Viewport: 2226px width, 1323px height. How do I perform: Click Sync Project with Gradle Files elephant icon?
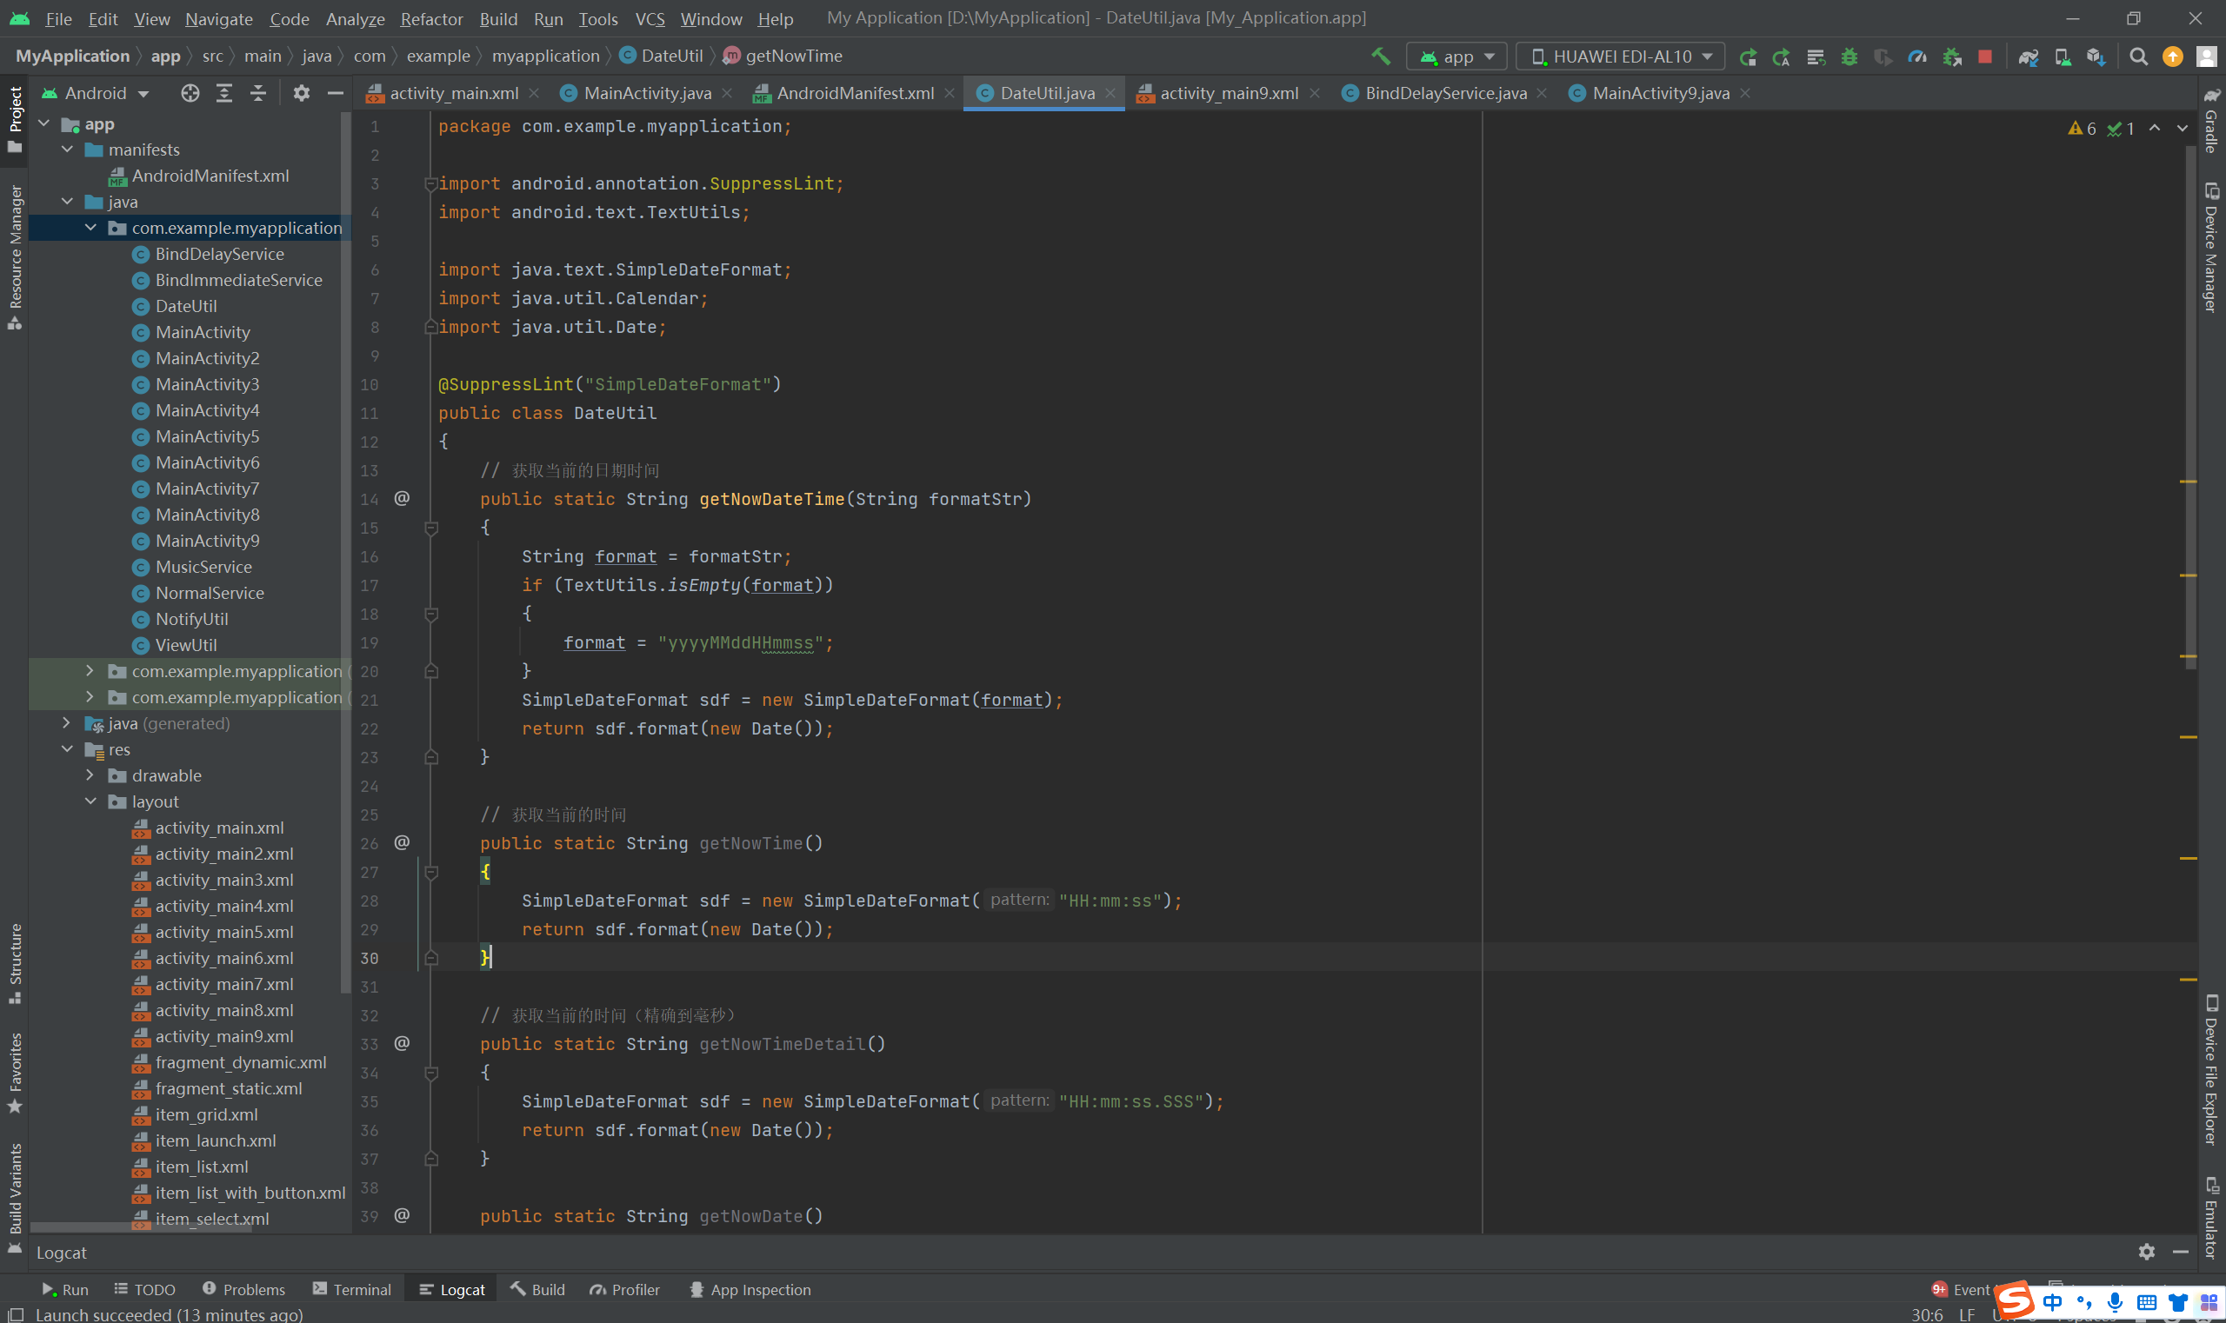point(2028,57)
